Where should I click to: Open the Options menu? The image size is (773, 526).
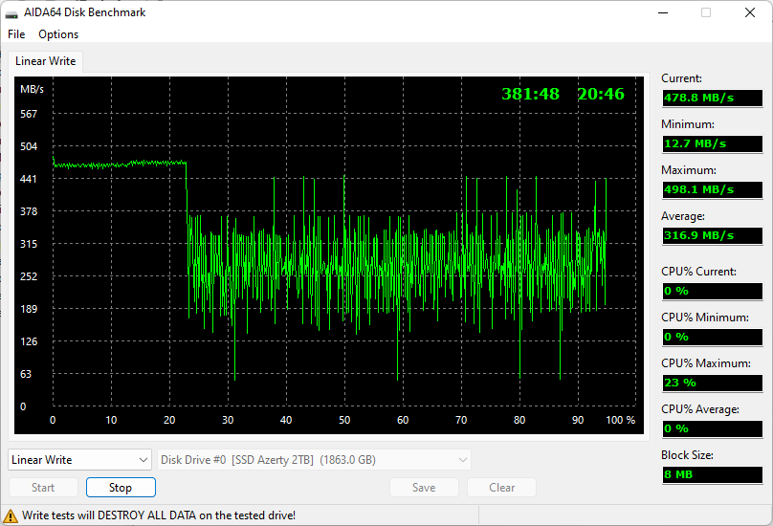click(58, 34)
